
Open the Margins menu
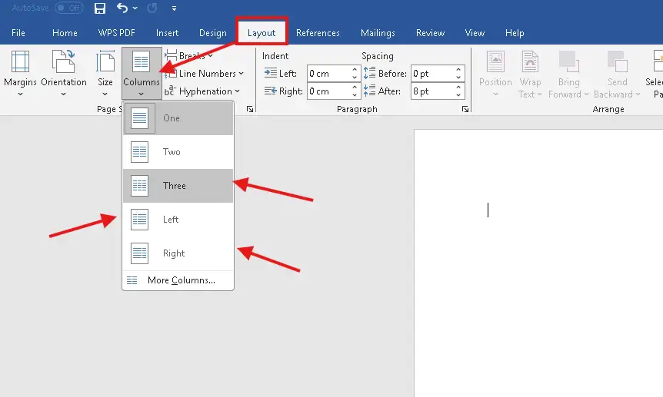tap(20, 74)
